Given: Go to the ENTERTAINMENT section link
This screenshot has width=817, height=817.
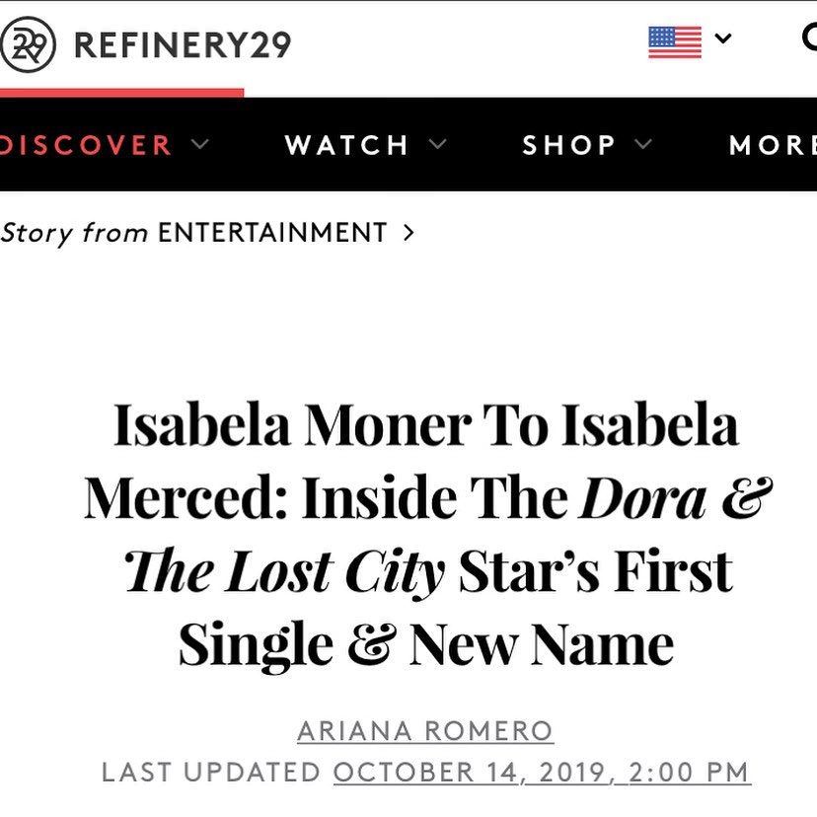Looking at the screenshot, I should [x=272, y=233].
